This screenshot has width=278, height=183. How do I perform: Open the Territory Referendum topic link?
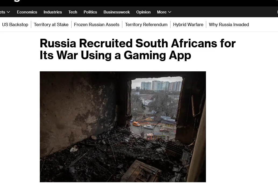(x=146, y=24)
